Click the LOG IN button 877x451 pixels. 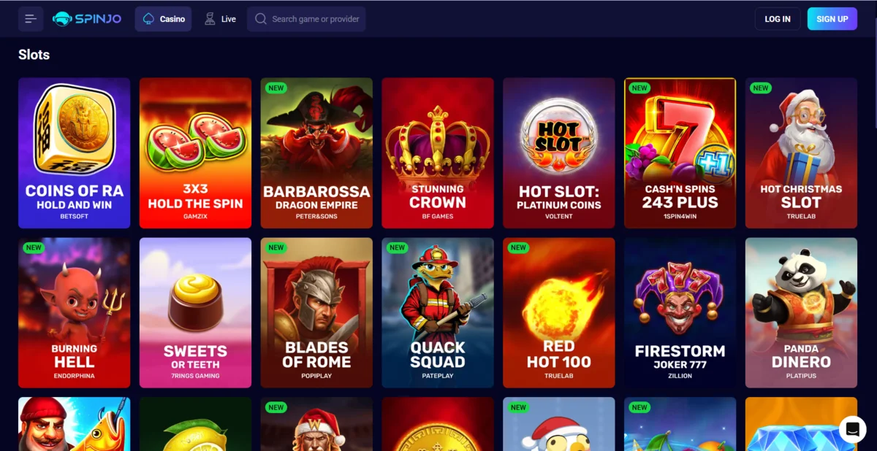point(778,19)
